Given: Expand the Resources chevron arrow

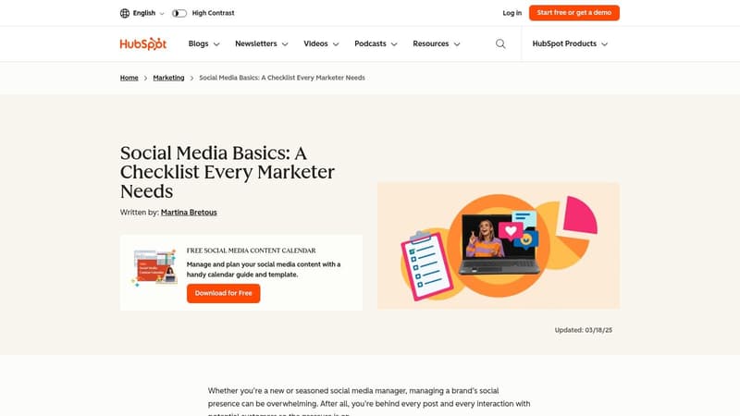Looking at the screenshot, I should [x=457, y=44].
